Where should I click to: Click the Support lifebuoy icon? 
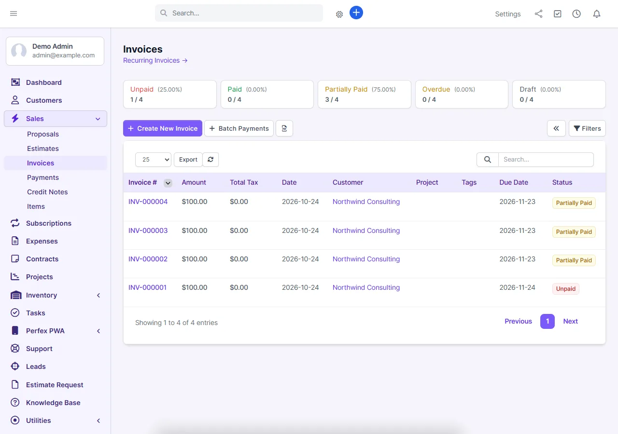[x=15, y=349]
